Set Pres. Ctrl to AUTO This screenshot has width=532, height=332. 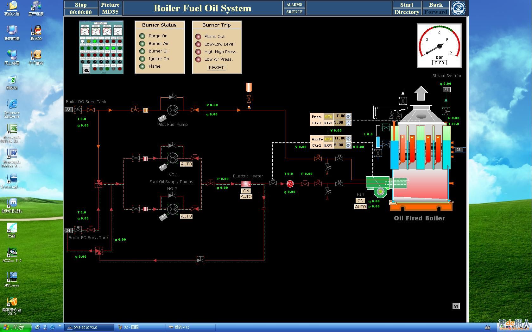(x=328, y=117)
